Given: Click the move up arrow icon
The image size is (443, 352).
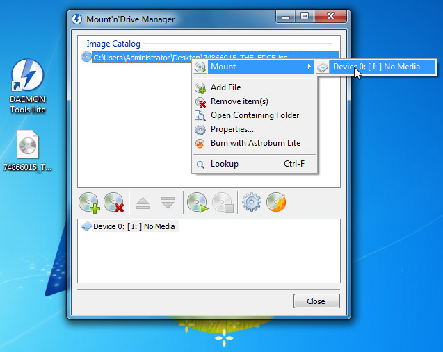Looking at the screenshot, I should pyautogui.click(x=142, y=203).
